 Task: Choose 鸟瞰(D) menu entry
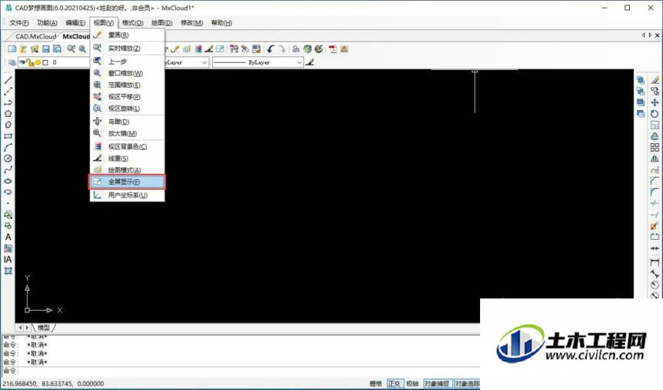coord(127,122)
